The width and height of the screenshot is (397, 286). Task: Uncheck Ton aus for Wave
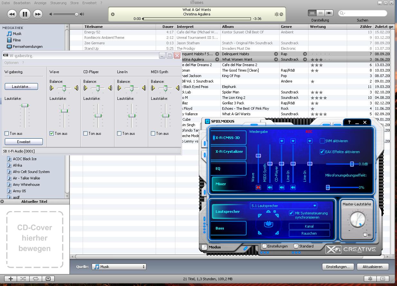52,134
